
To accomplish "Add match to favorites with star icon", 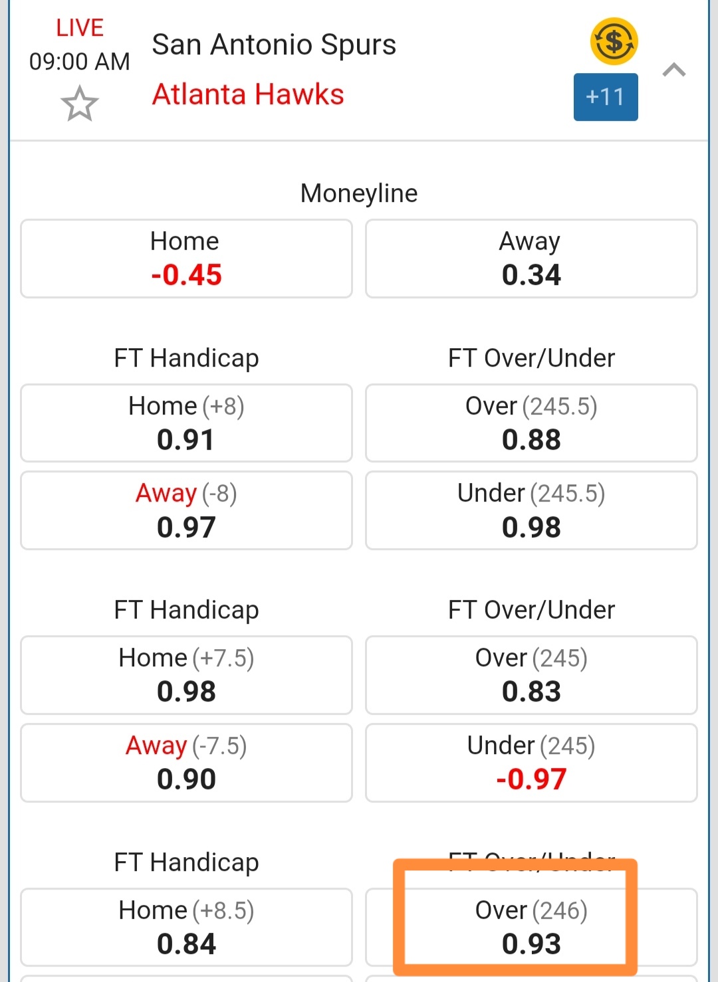I will tap(80, 104).
